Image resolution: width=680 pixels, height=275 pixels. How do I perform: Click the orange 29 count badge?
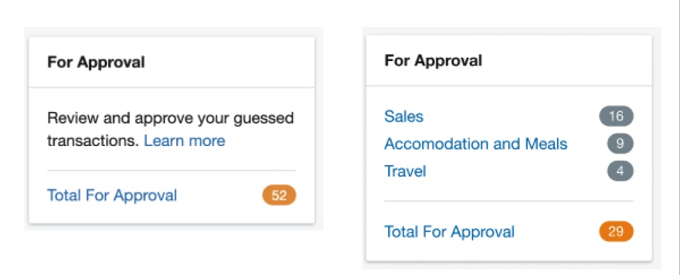click(616, 232)
